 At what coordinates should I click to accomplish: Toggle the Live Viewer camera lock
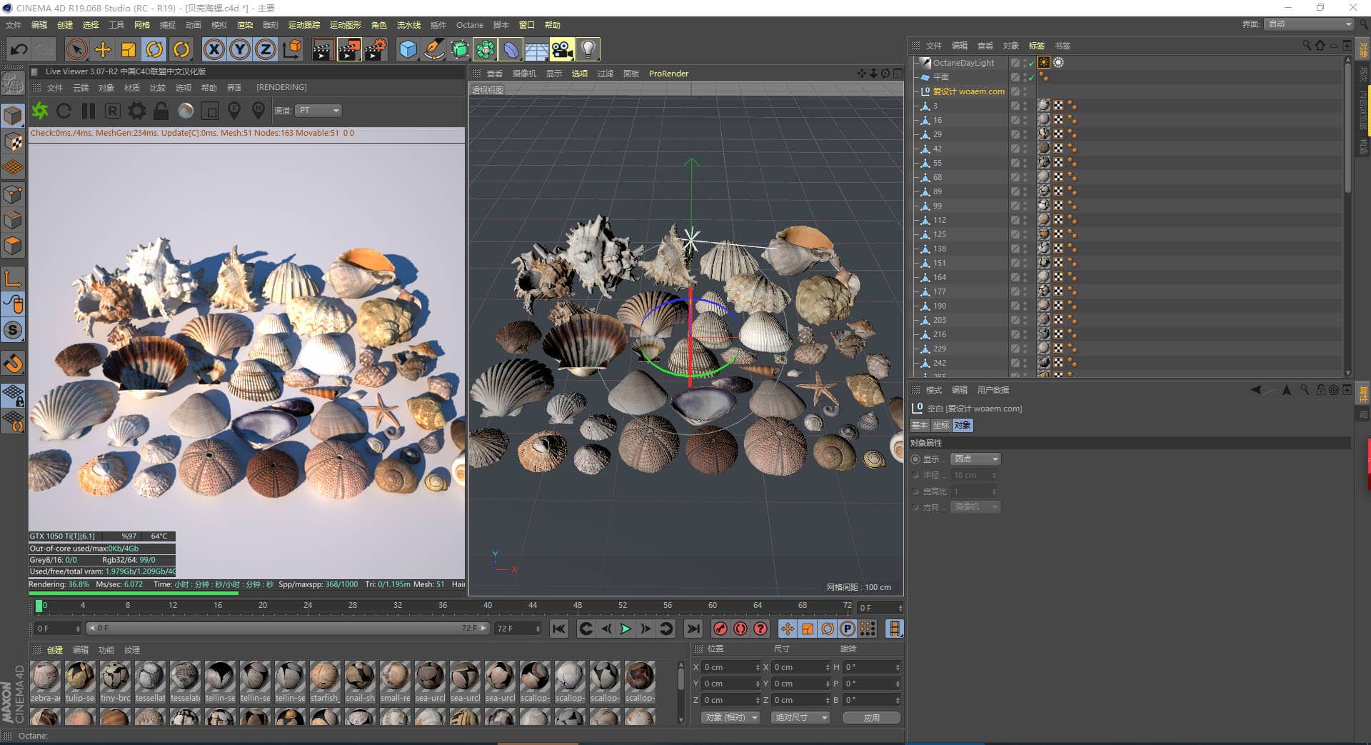(161, 111)
